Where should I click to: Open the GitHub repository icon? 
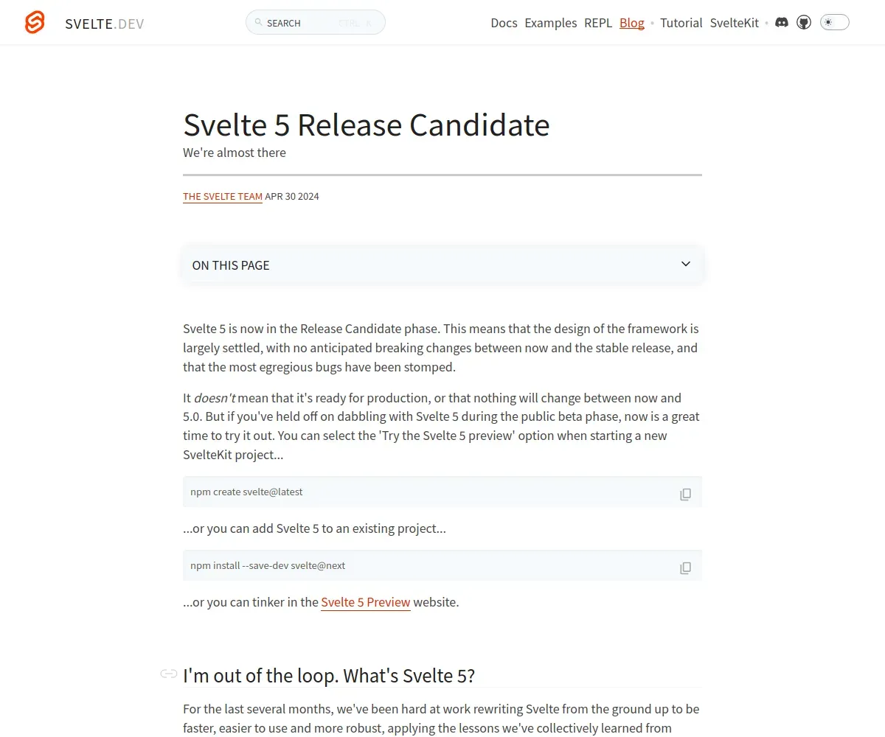point(804,23)
